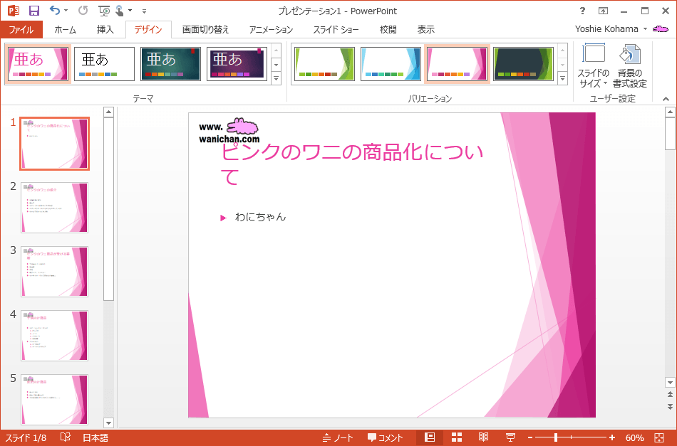This screenshot has height=446, width=677.
Task: Click slide area scroll up arrow
Action: 670,112
